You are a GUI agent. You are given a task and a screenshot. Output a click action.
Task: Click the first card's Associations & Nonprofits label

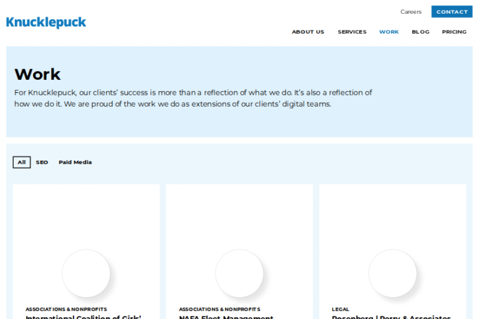tap(66, 309)
